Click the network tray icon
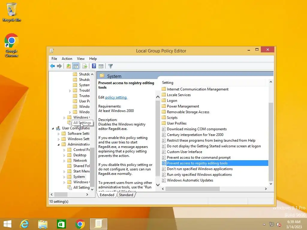307x230 pixels. click(271, 224)
